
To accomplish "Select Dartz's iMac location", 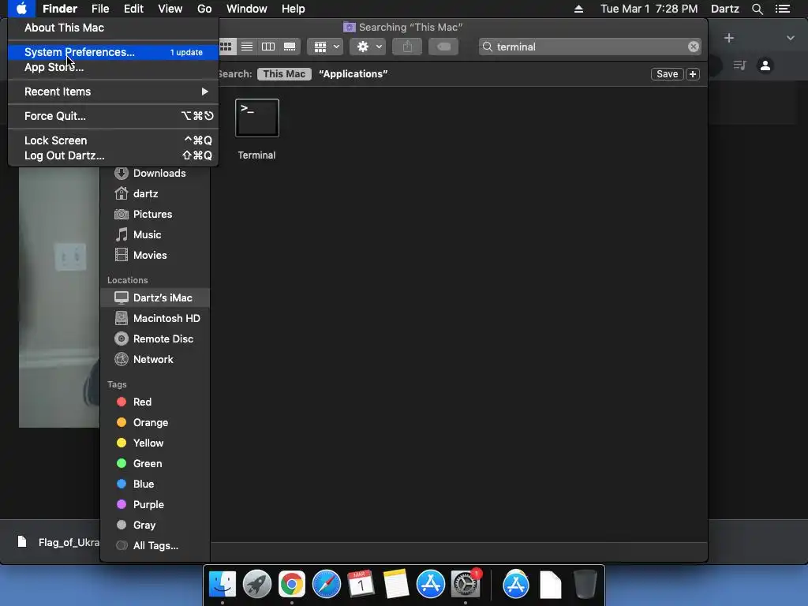I will [x=155, y=297].
